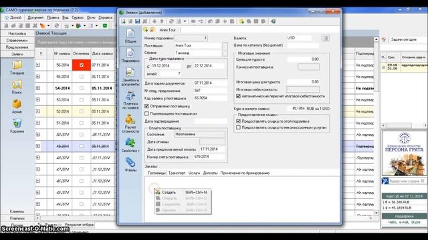This screenshot has width=428, height=240.
Task: Check the Отменена checkbox for request 55-2014
Action: (x=82, y=77)
